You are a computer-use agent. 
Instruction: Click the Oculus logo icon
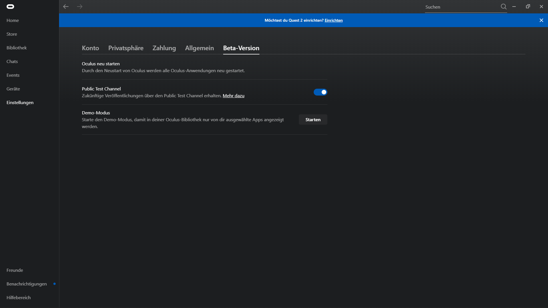point(10,7)
